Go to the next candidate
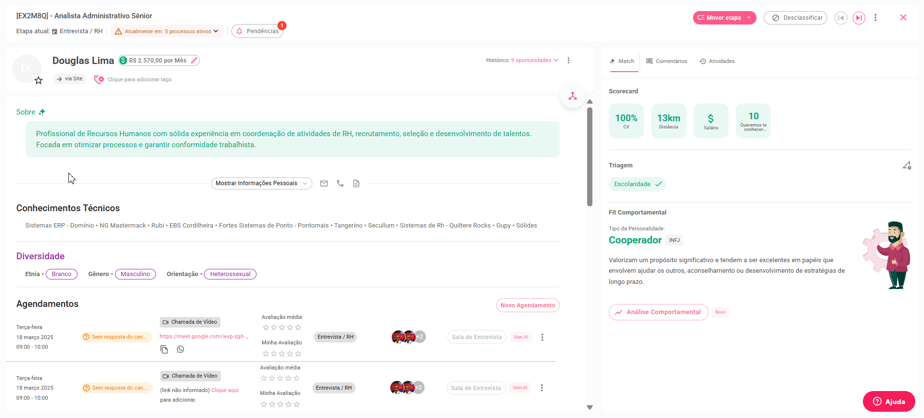This screenshot has width=924, height=418. 859,18
